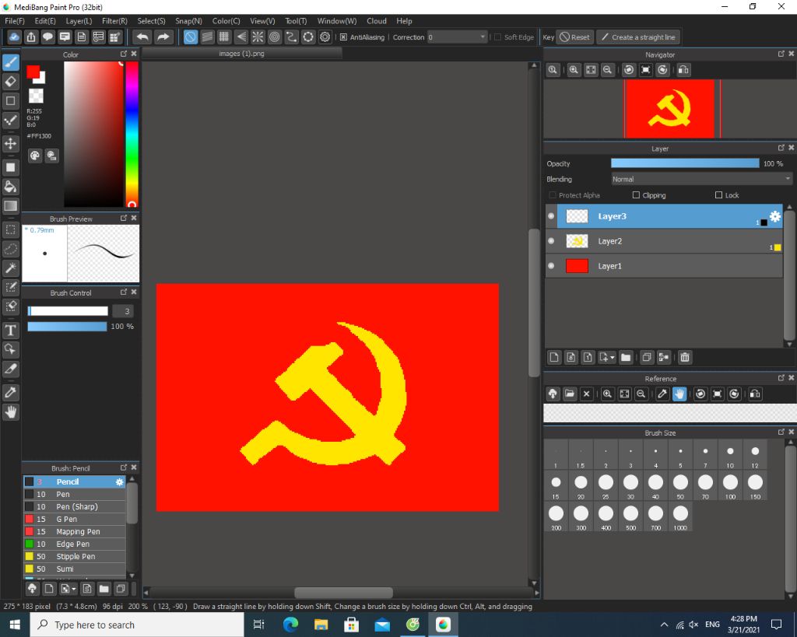Adjust the layer Opacity slider
The width and height of the screenshot is (797, 637).
coord(685,163)
